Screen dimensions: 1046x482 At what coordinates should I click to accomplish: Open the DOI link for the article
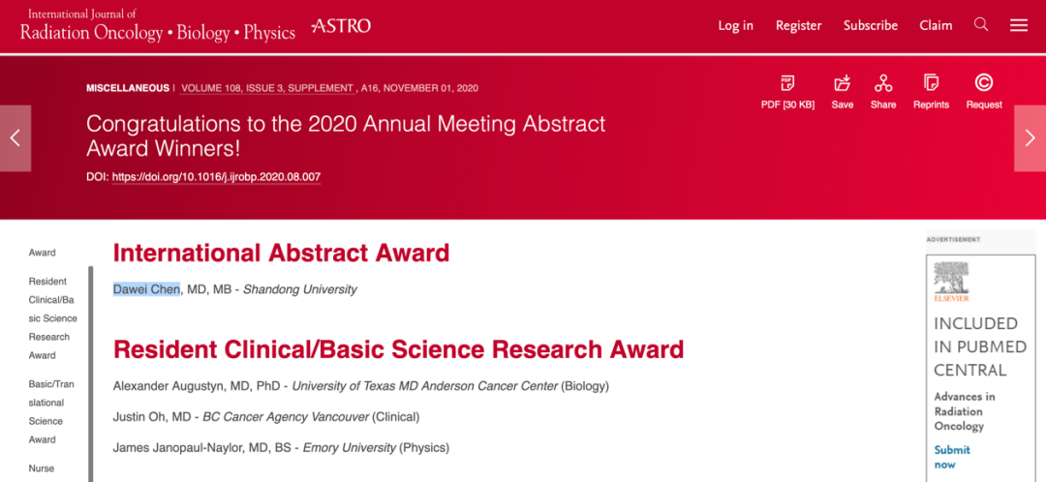tap(216, 177)
